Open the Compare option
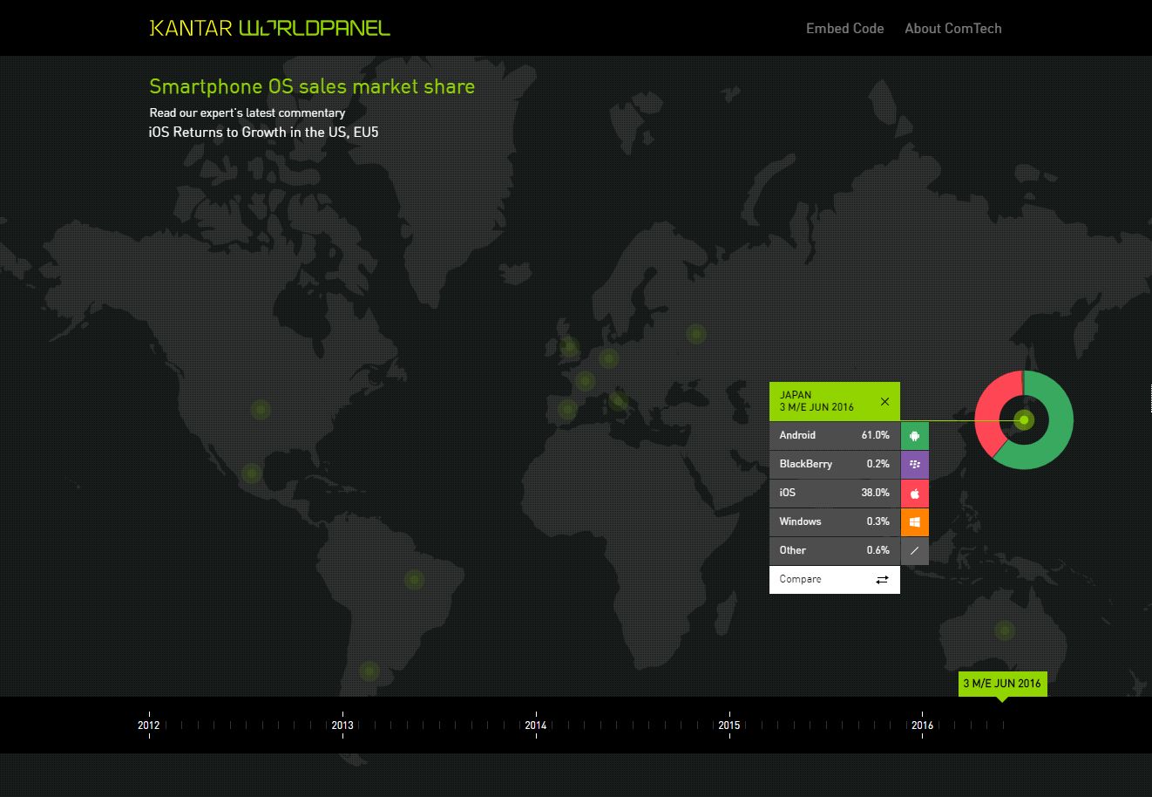 point(835,580)
